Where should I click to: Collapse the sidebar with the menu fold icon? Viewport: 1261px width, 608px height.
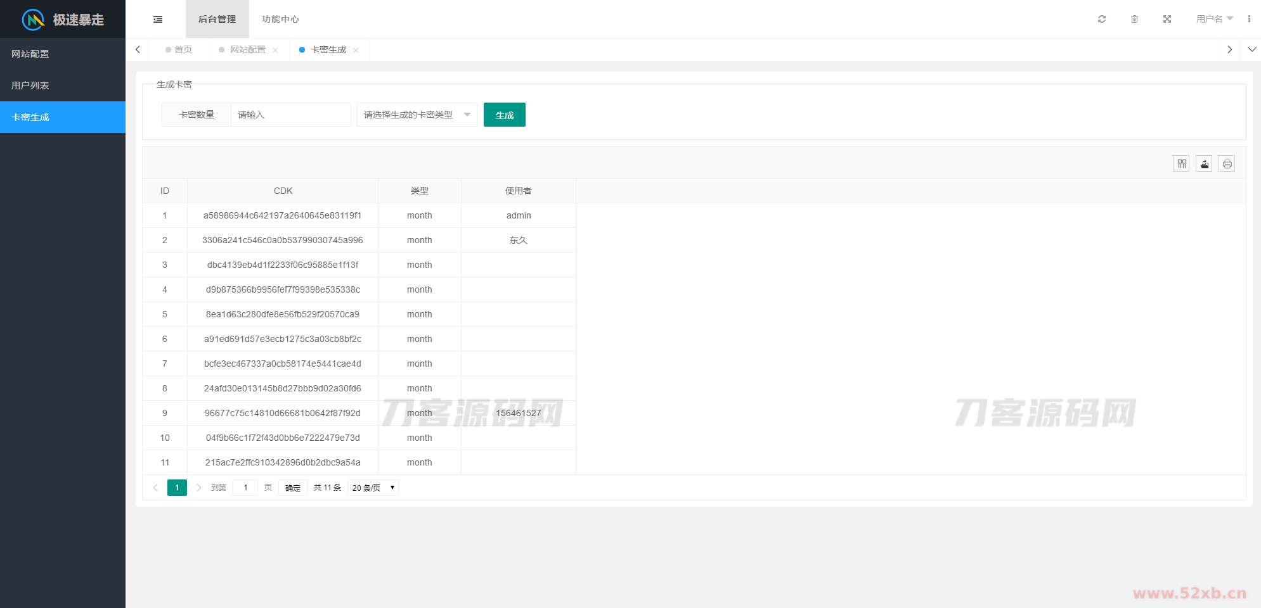[158, 20]
